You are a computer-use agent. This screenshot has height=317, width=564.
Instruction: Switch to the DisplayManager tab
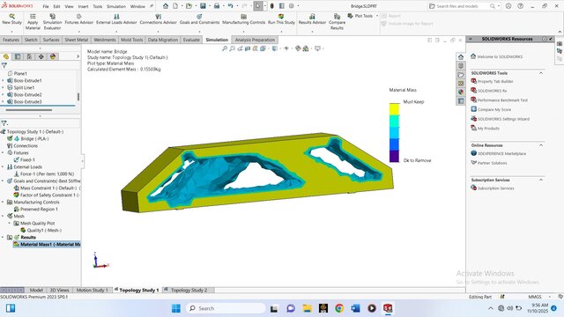tap(53, 56)
